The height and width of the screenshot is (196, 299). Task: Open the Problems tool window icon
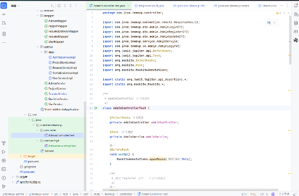coord(3,178)
